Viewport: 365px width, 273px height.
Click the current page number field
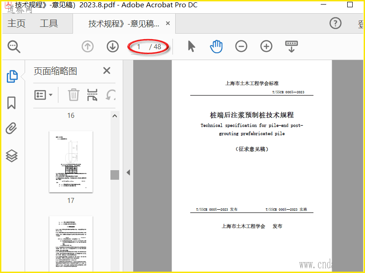pos(139,47)
